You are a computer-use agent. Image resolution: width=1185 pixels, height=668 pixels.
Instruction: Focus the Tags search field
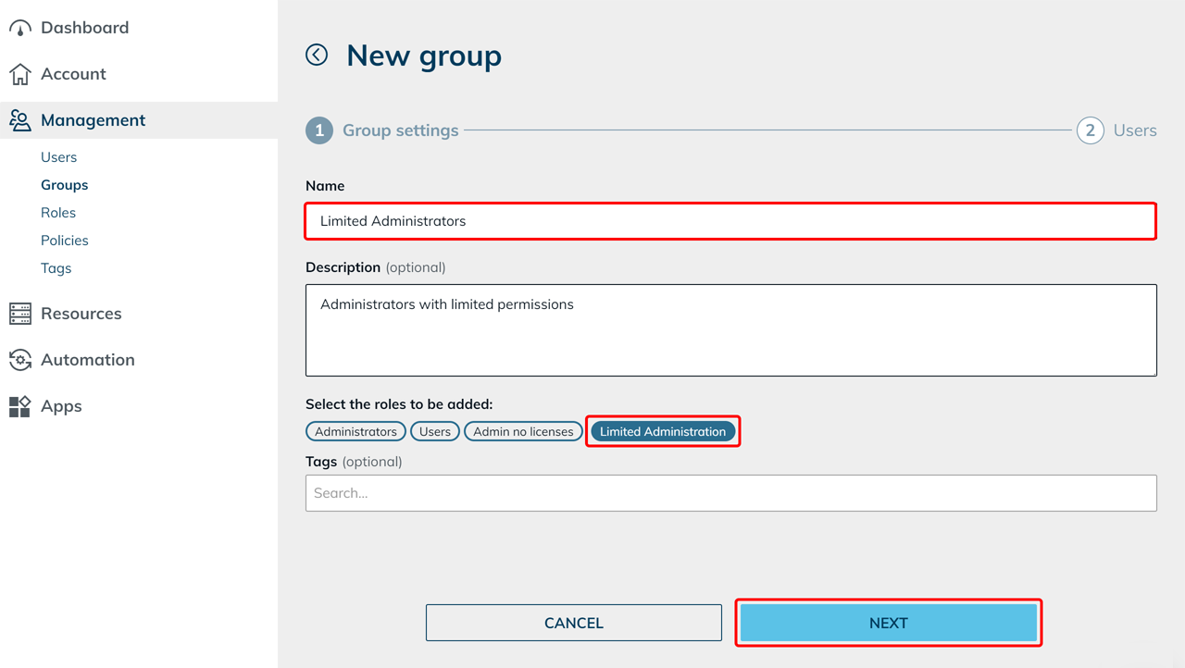click(731, 493)
